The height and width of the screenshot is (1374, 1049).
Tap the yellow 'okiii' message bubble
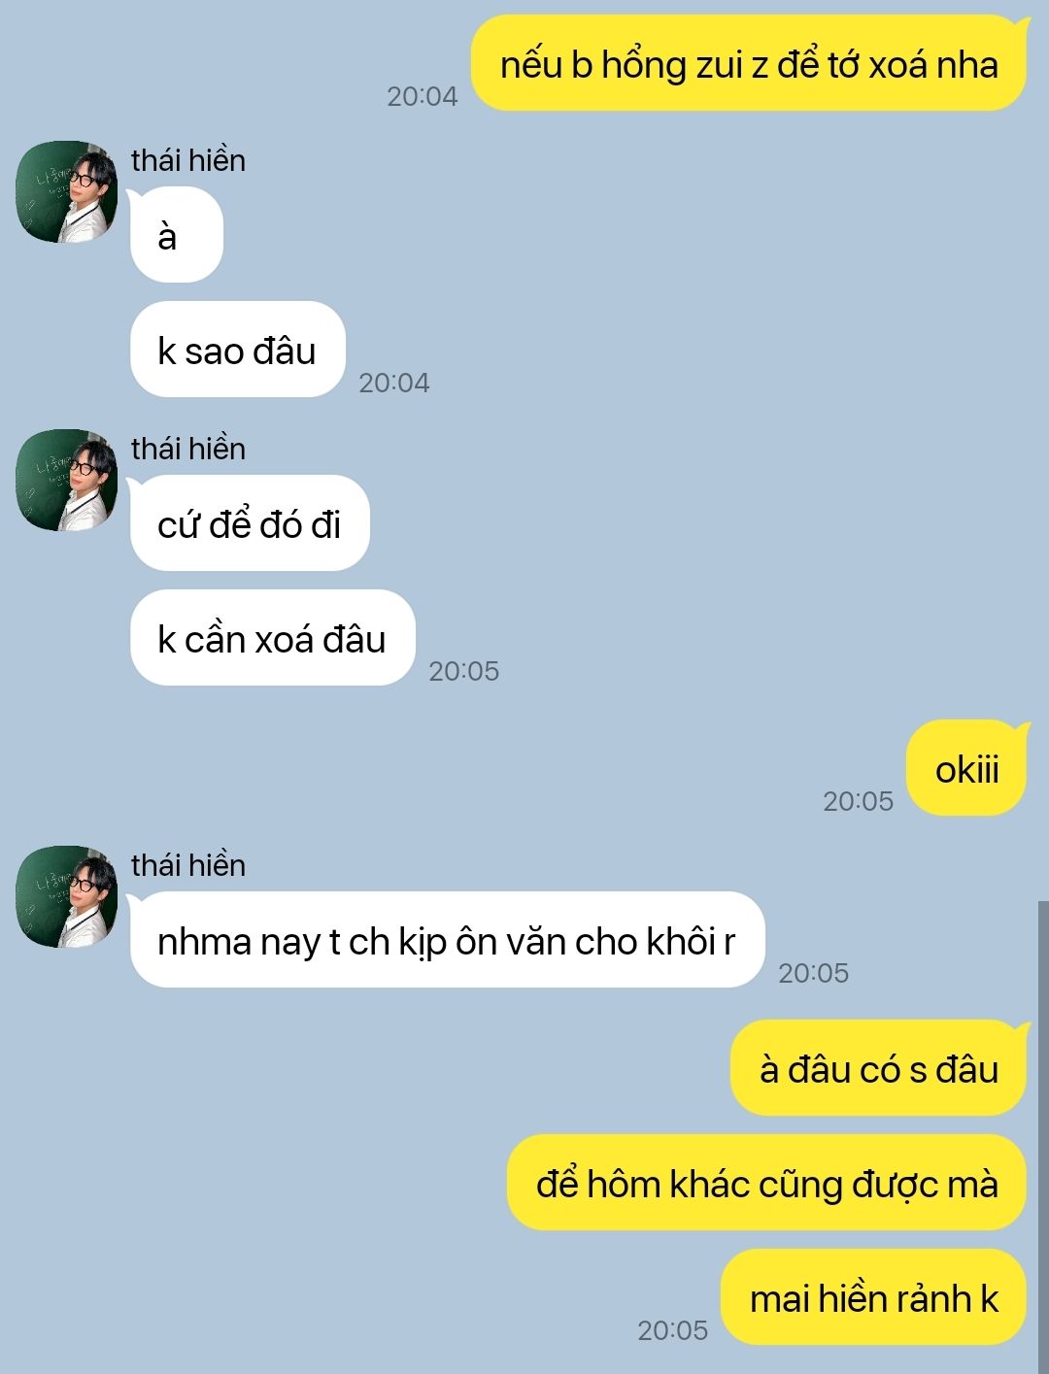966,769
